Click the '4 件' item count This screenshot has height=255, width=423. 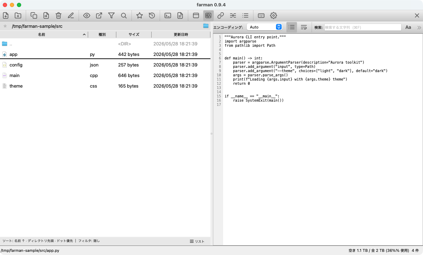click(415, 250)
